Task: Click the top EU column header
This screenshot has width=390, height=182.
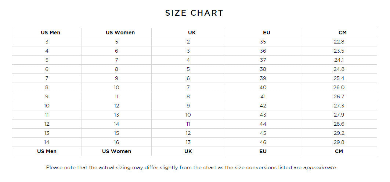Action: click(x=267, y=33)
